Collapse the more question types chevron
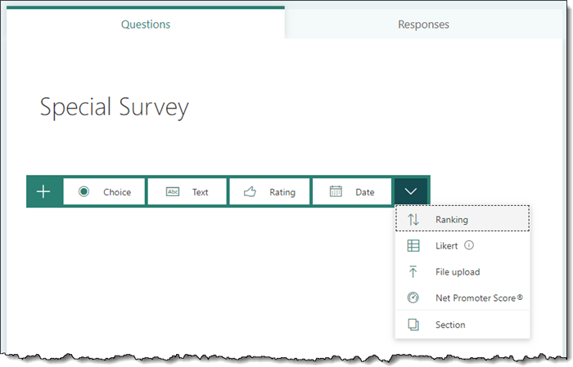Screen dimensions: 573x367 point(411,192)
